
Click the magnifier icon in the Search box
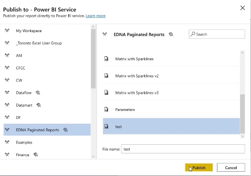pos(193,34)
